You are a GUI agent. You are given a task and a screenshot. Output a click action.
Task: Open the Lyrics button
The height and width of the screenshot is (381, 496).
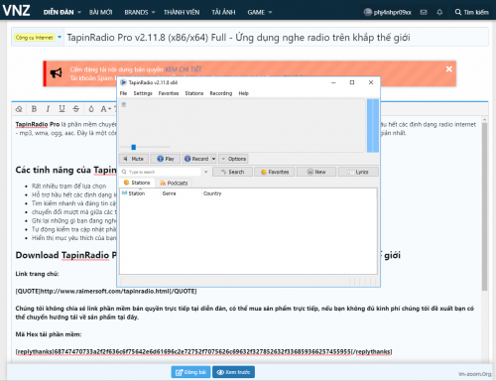tap(358, 172)
